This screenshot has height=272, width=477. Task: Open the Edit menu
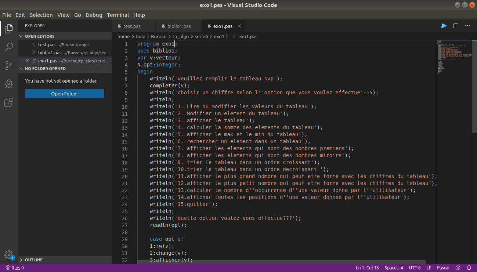(20, 15)
